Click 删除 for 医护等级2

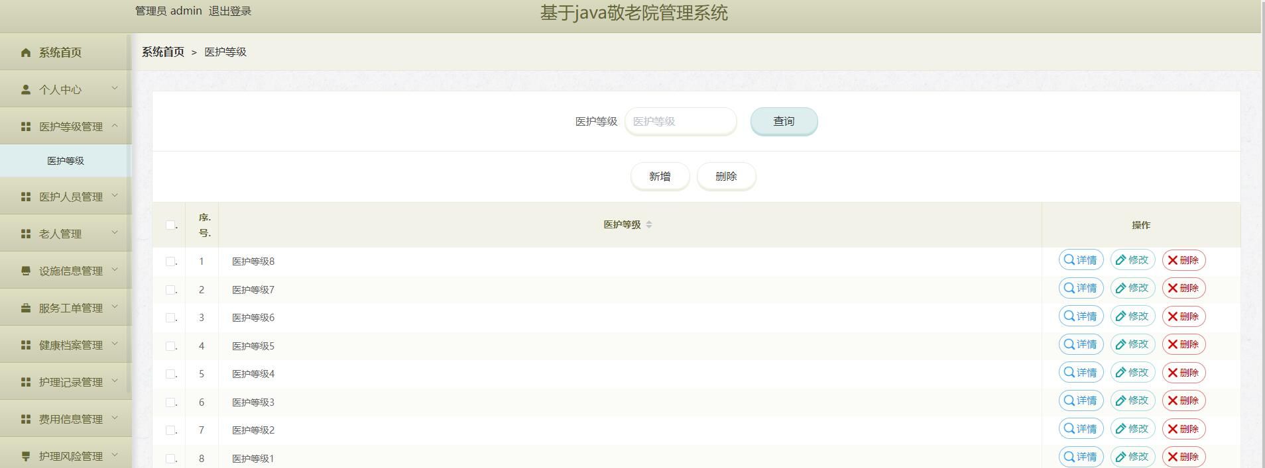click(1183, 428)
